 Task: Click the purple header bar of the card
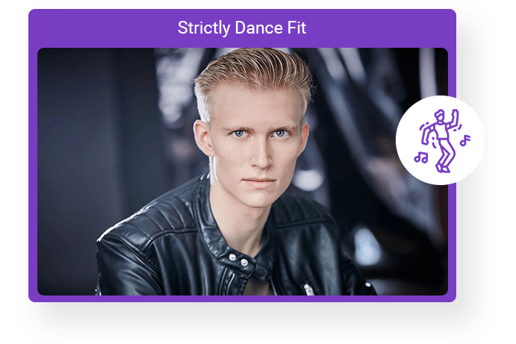pos(242,28)
